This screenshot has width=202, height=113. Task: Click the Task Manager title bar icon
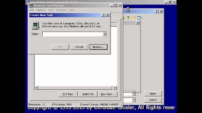pos(31,5)
